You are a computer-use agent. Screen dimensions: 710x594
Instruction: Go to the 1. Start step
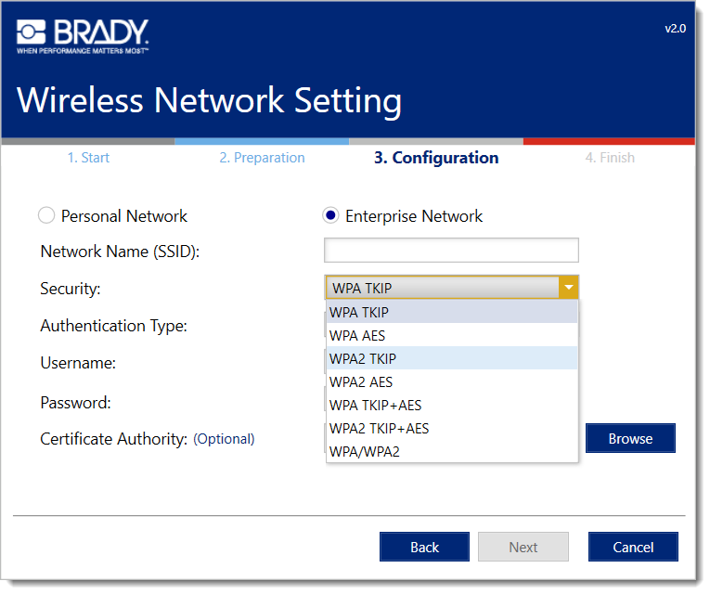tap(88, 158)
